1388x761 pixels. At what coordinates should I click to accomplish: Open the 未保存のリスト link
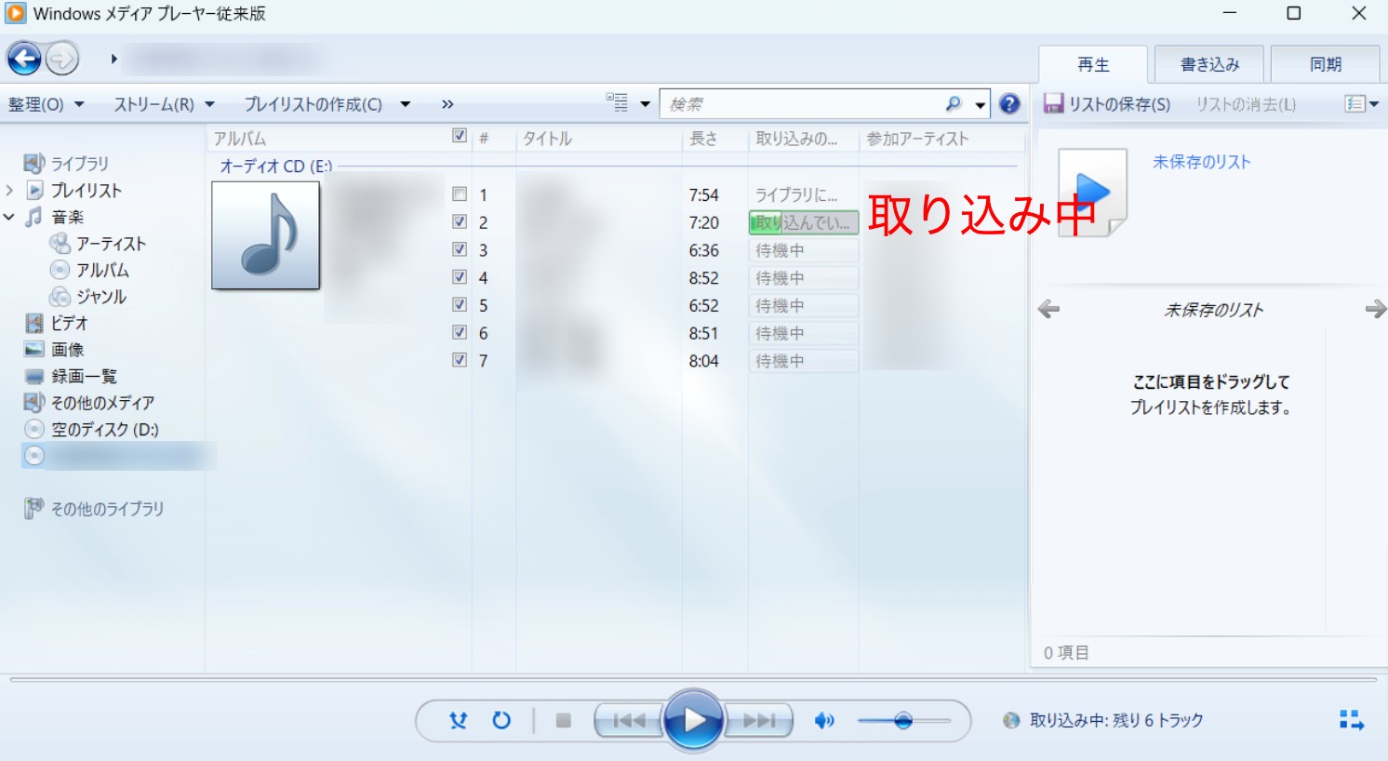(1201, 162)
